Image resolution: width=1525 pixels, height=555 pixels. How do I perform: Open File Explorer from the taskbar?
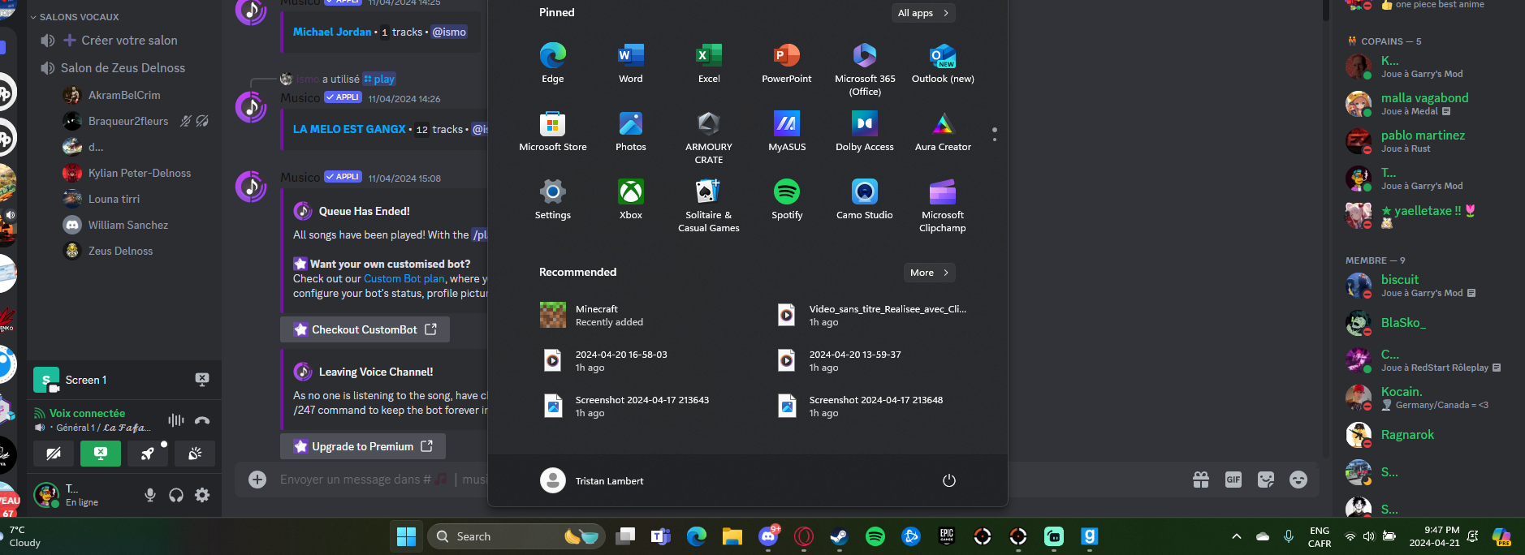(732, 536)
